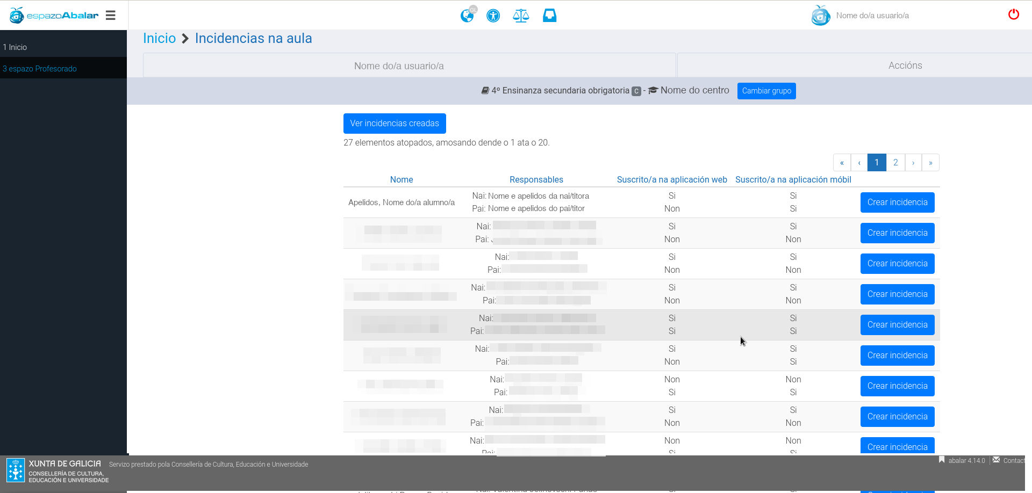Go to first page with « button
The height and width of the screenshot is (493, 1032).
point(842,163)
